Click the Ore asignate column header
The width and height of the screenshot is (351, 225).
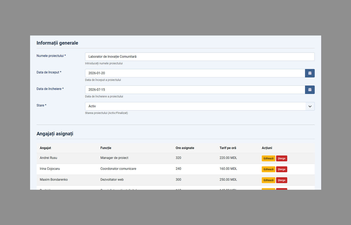pyautogui.click(x=185, y=148)
